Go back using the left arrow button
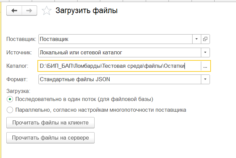 14,11
